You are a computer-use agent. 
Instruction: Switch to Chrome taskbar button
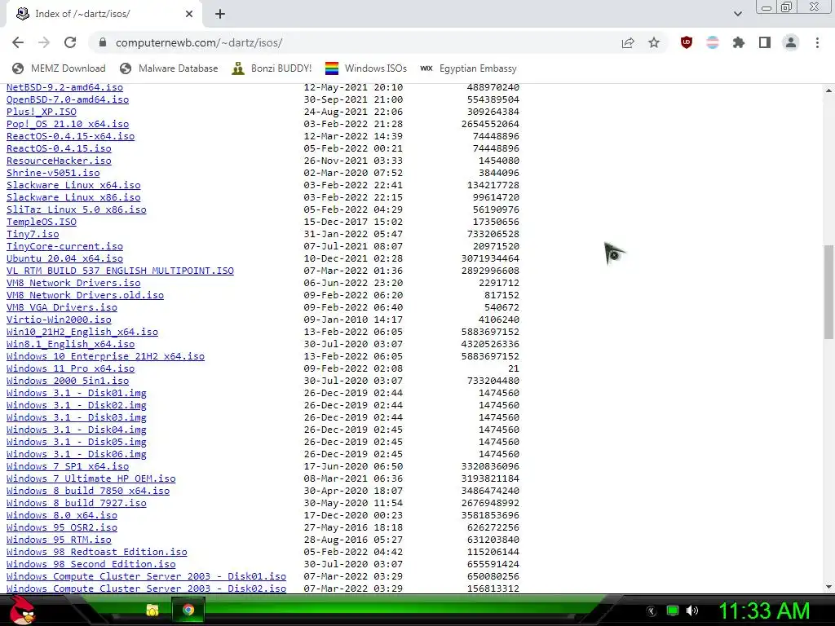pos(188,610)
